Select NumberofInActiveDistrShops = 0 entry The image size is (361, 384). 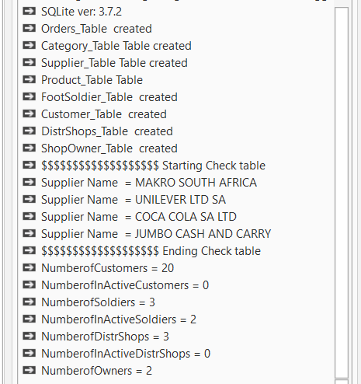126,354
